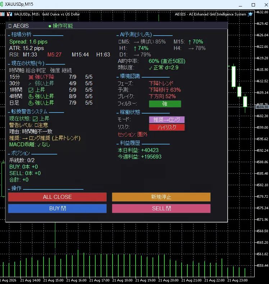The height and width of the screenshot is (284, 269).
Task: Click the 今週利益: +195693 value
Action: point(140,157)
